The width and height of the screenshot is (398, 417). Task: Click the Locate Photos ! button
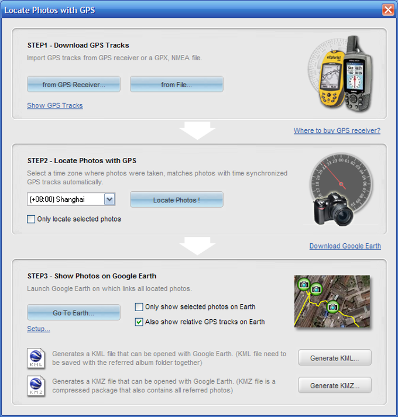pos(177,199)
